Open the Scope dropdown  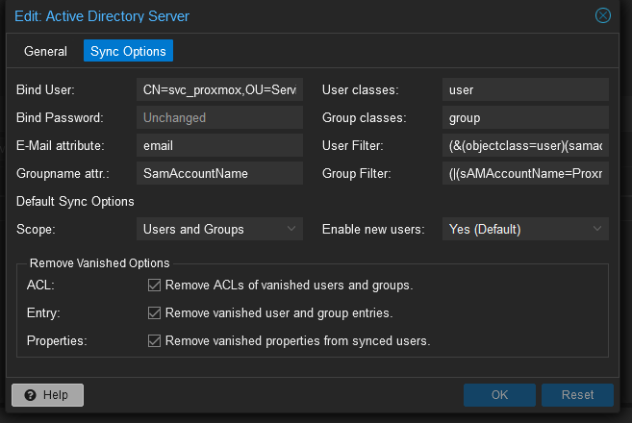[219, 229]
